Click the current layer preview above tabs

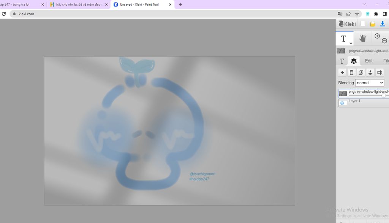point(341,51)
